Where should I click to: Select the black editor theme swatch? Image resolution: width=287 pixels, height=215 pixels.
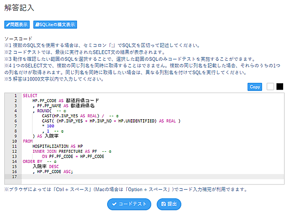(x=280, y=87)
